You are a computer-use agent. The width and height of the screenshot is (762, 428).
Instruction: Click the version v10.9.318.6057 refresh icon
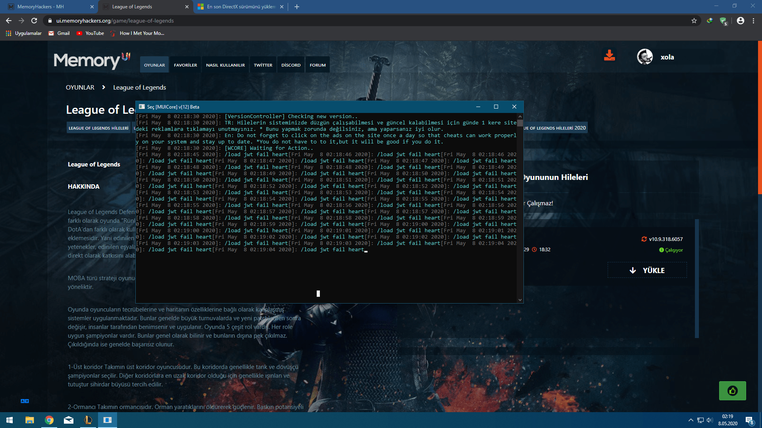coord(644,239)
